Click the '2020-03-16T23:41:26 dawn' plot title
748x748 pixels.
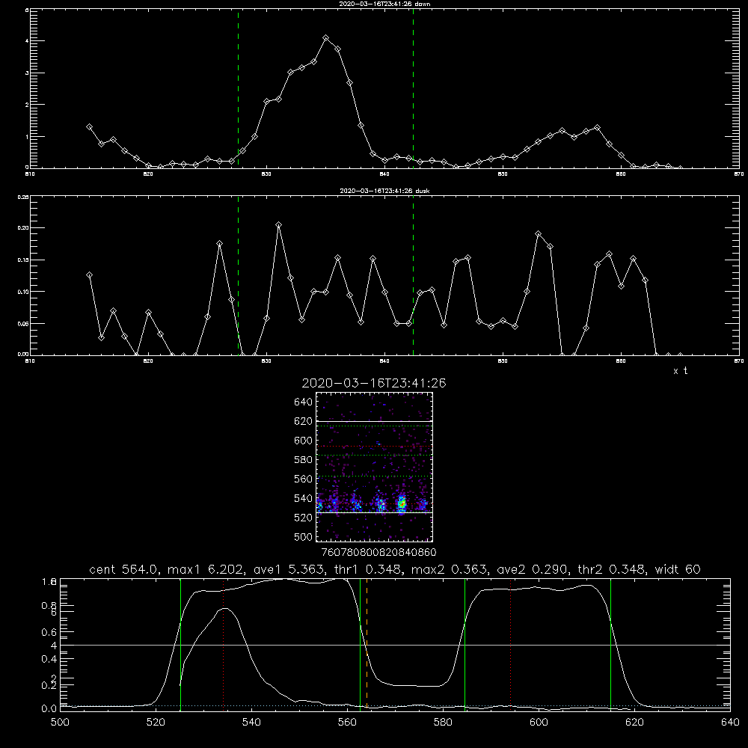pyautogui.click(x=384, y=4)
